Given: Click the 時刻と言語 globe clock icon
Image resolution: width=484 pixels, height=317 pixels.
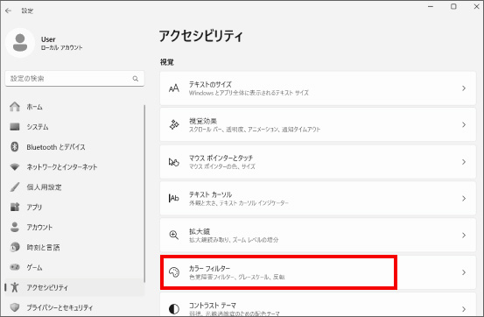Looking at the screenshot, I should pyautogui.click(x=15, y=247).
